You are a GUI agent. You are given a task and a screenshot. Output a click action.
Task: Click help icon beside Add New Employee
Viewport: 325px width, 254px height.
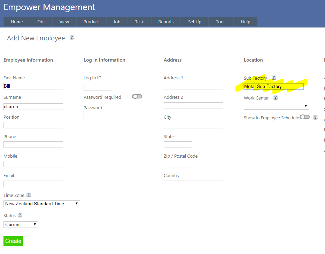tap(72, 38)
